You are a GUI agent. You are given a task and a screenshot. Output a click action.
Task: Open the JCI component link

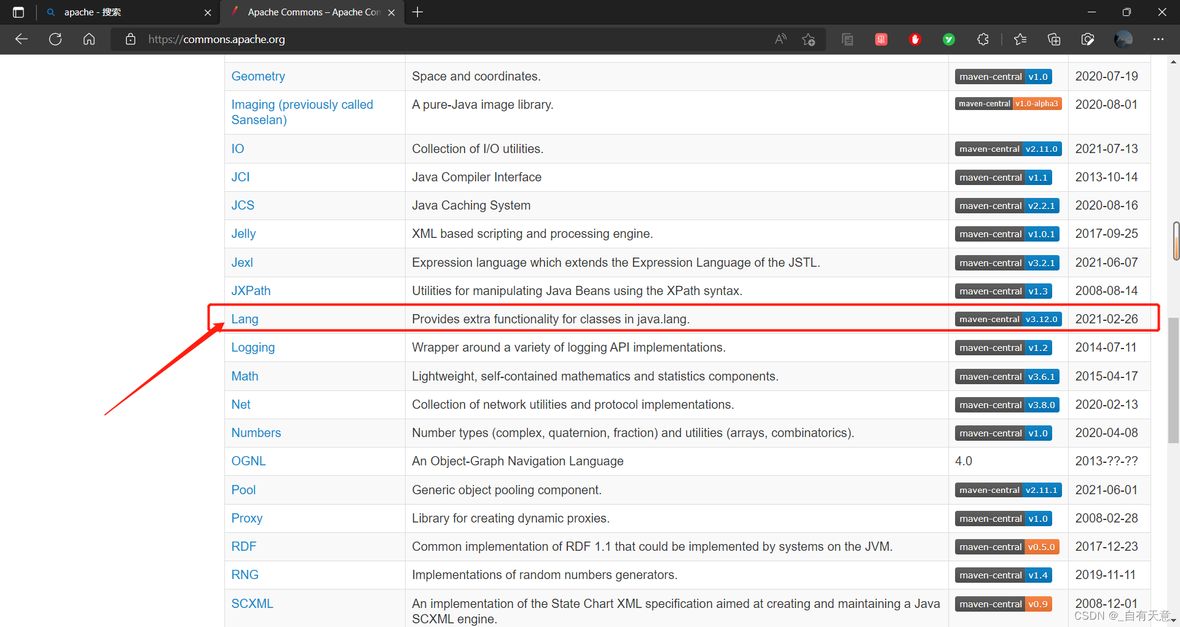tap(240, 177)
